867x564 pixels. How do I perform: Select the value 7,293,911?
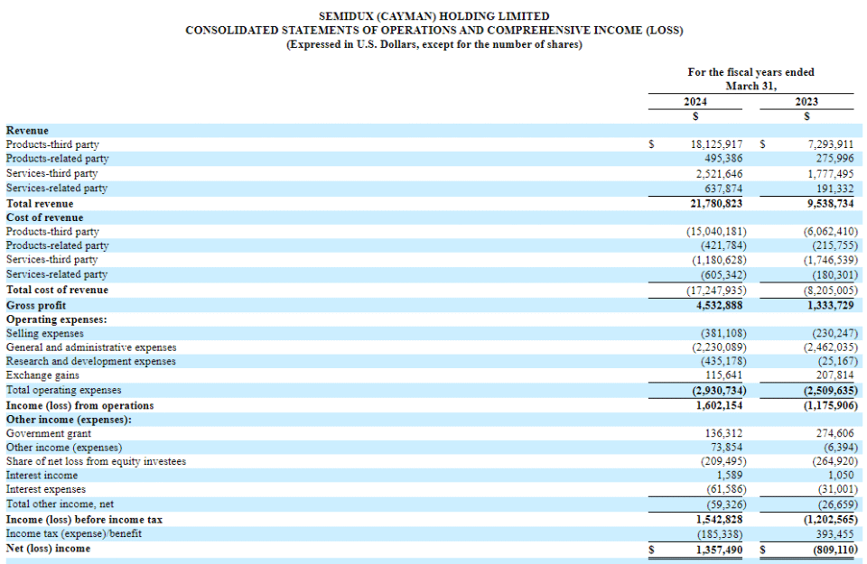pos(831,144)
